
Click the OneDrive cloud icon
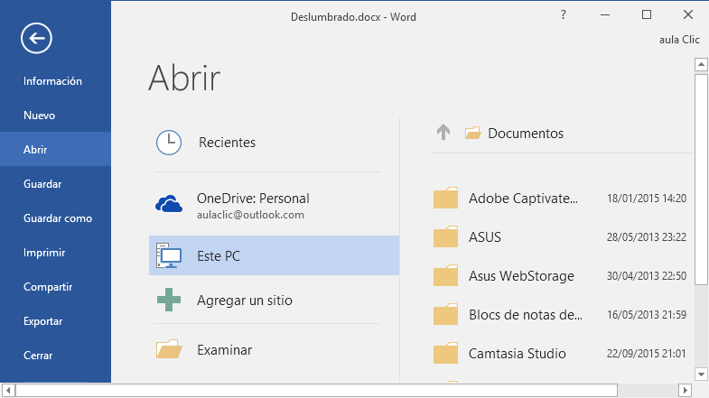click(x=169, y=204)
